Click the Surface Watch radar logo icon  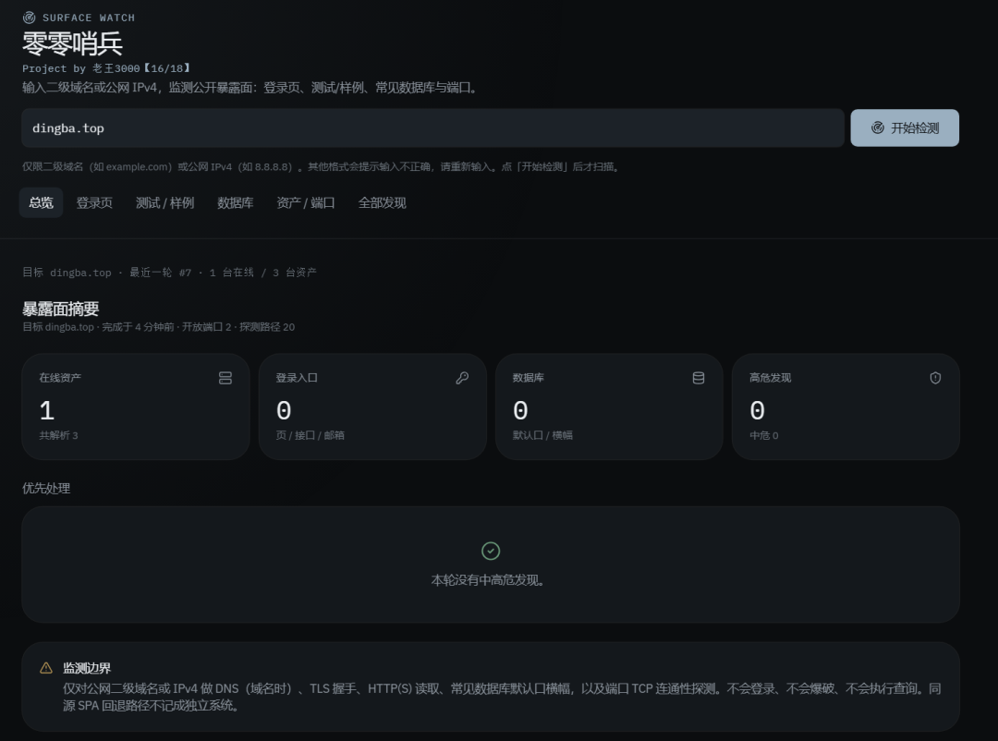click(30, 18)
